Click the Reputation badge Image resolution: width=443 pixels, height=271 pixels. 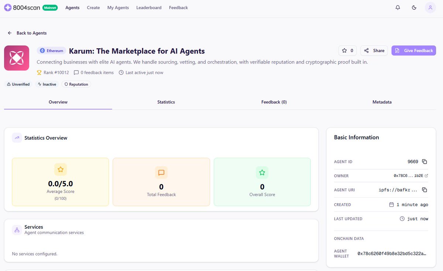(76, 84)
